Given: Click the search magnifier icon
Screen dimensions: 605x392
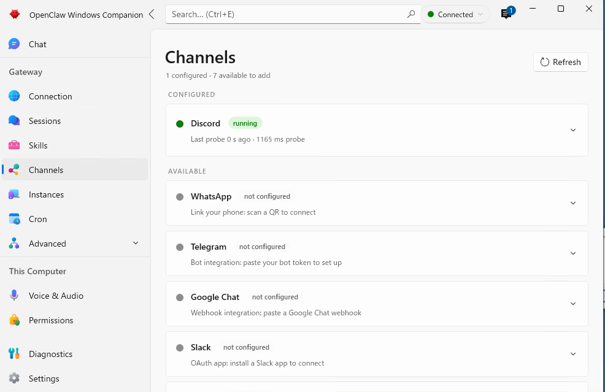Looking at the screenshot, I should click(x=411, y=14).
